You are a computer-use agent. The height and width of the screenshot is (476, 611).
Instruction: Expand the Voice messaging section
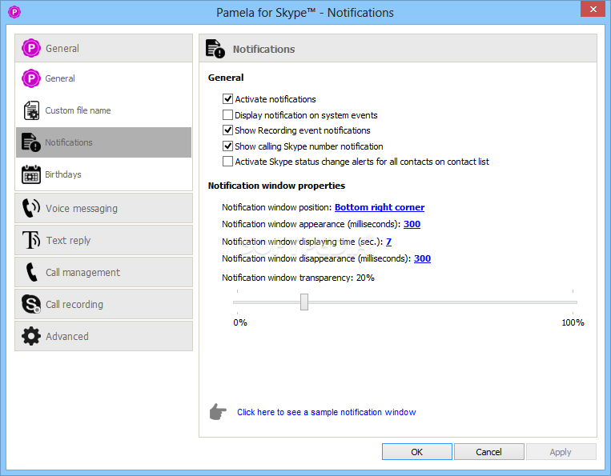pos(103,208)
